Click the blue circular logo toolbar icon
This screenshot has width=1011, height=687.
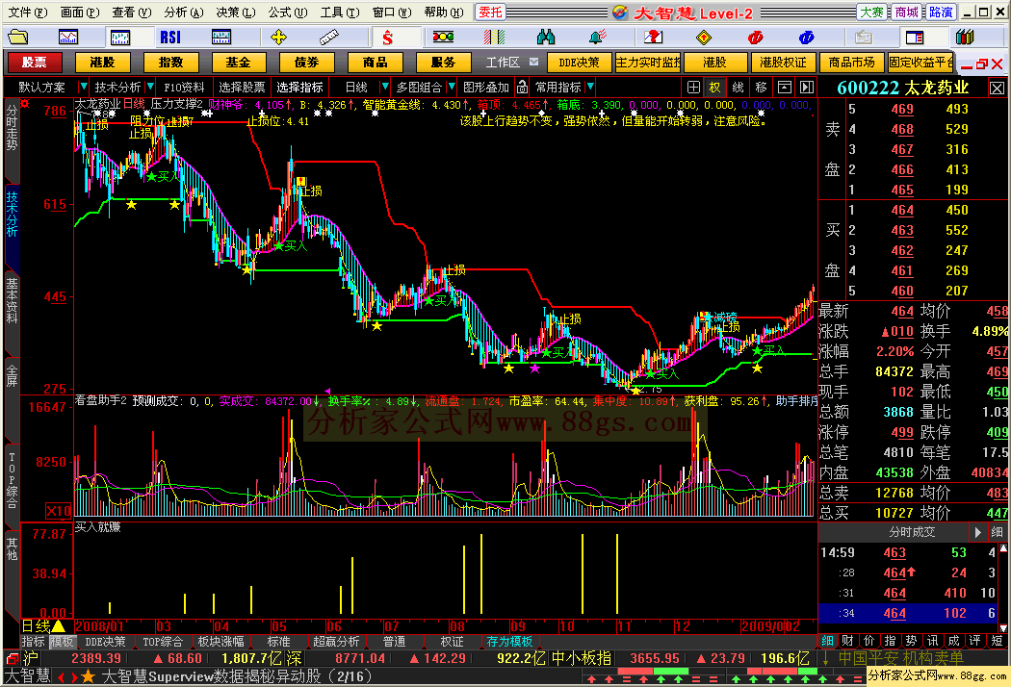click(x=806, y=38)
